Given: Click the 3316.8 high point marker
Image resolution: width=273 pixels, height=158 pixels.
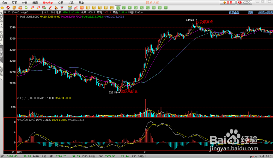Looking at the screenshot, I should (x=190, y=20).
